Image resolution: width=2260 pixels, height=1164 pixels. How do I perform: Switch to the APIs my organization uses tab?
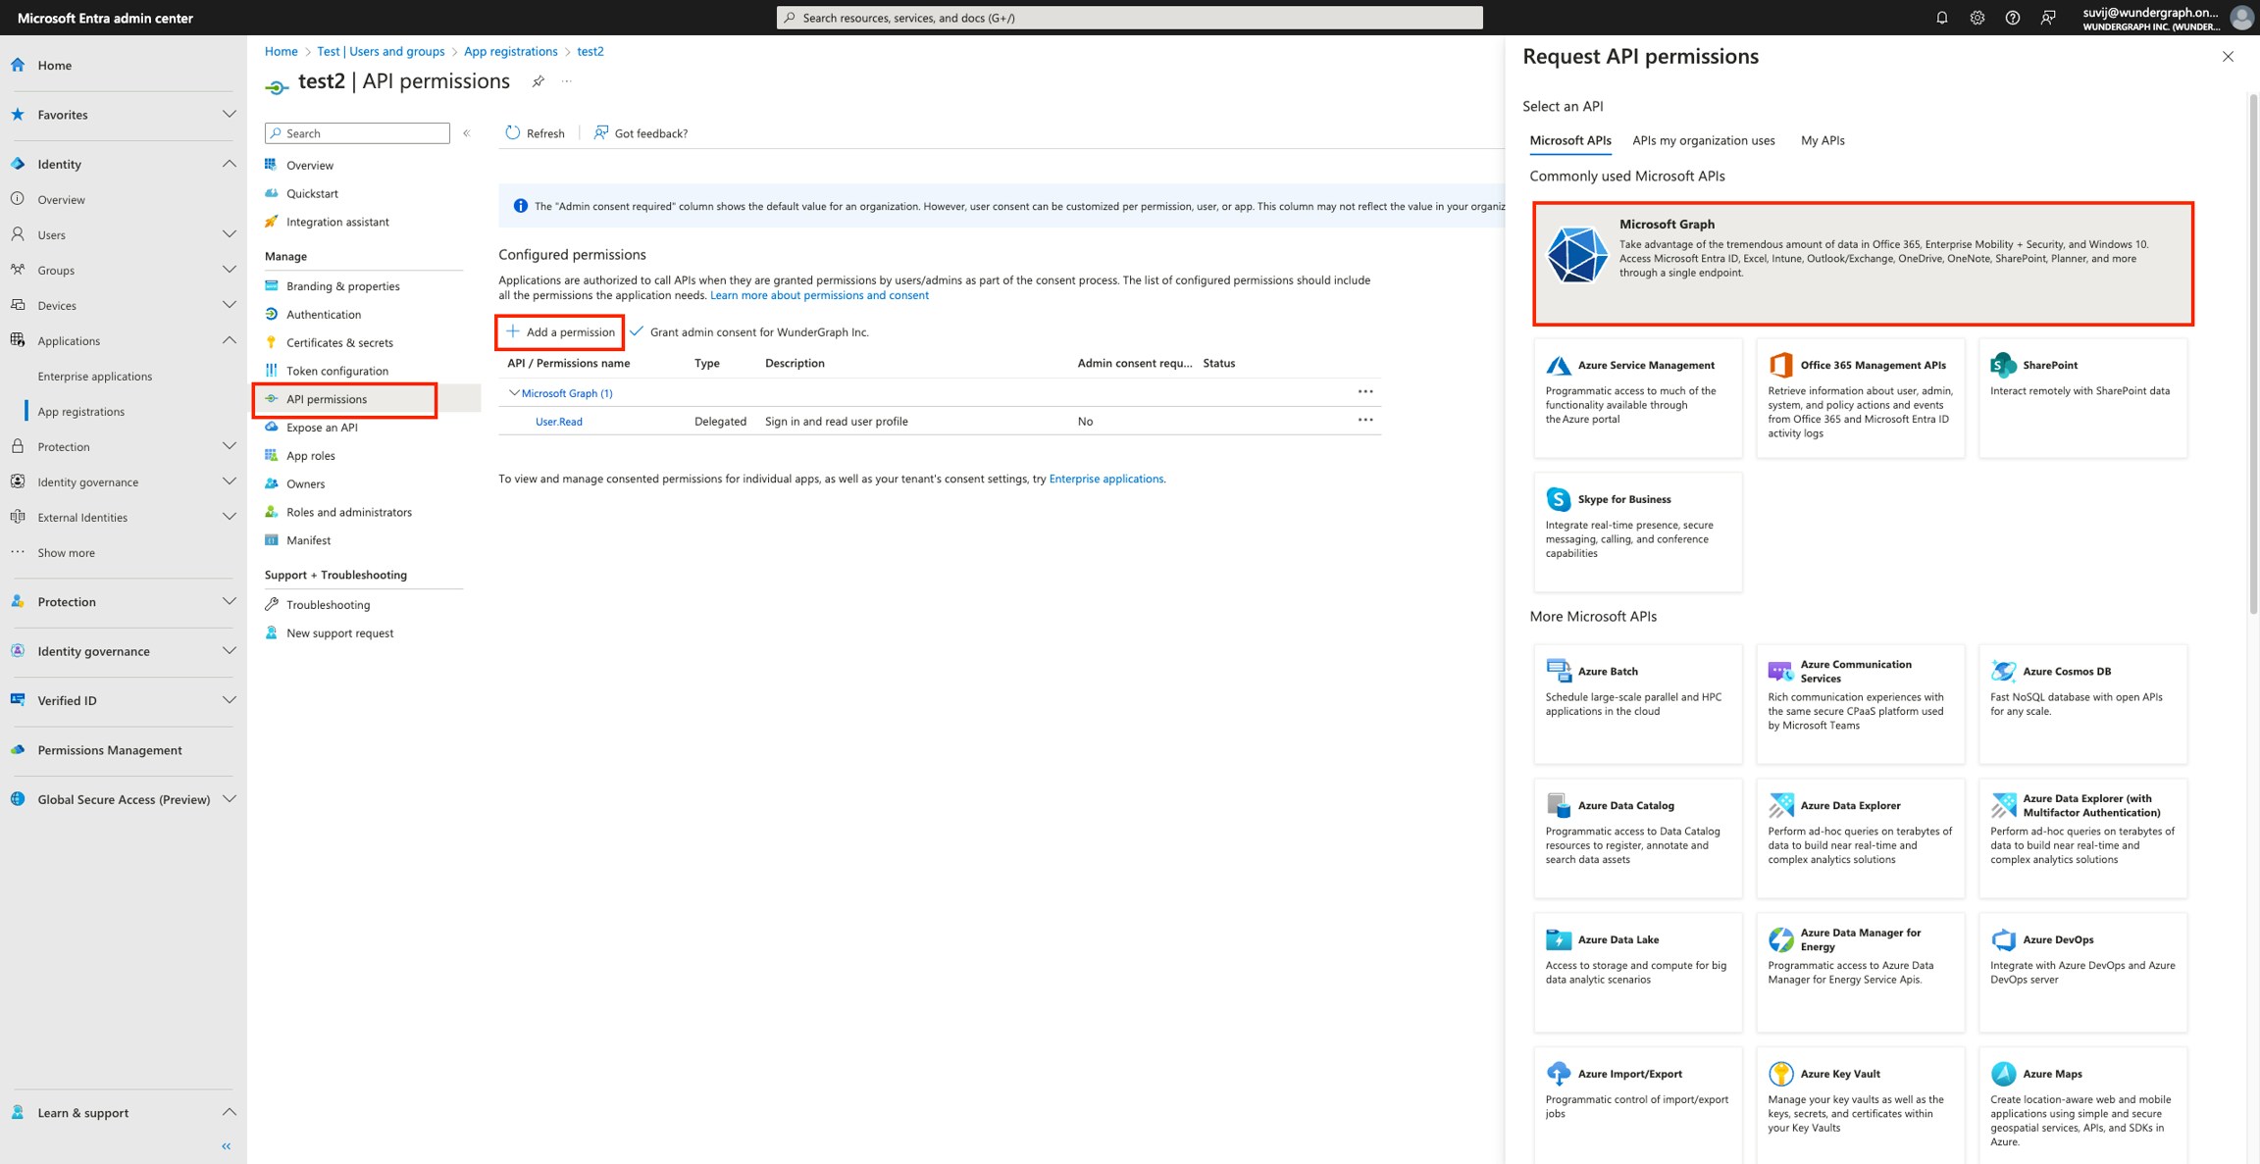[x=1703, y=140]
